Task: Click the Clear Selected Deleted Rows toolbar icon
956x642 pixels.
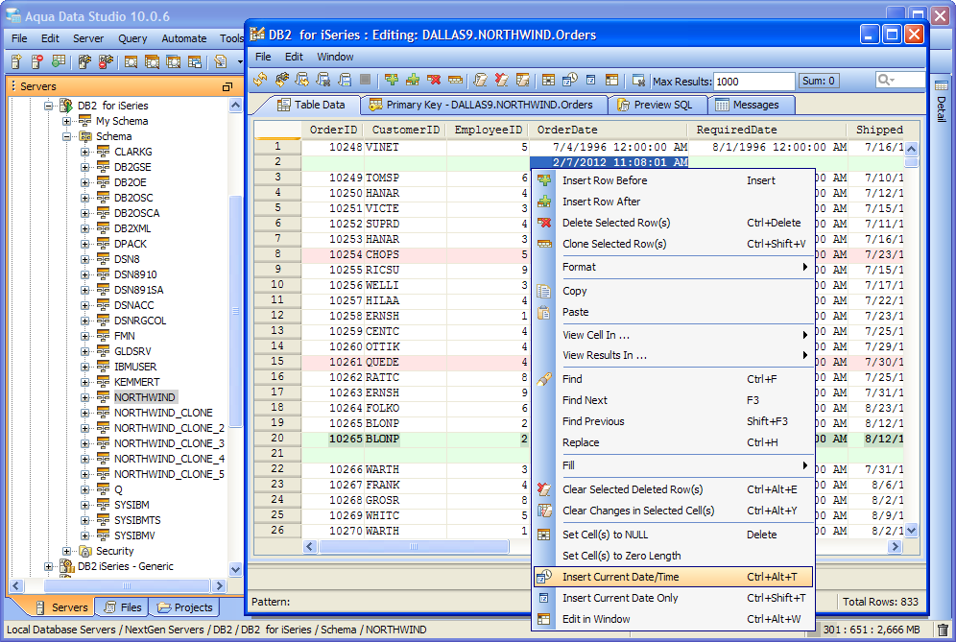Action: tap(501, 80)
